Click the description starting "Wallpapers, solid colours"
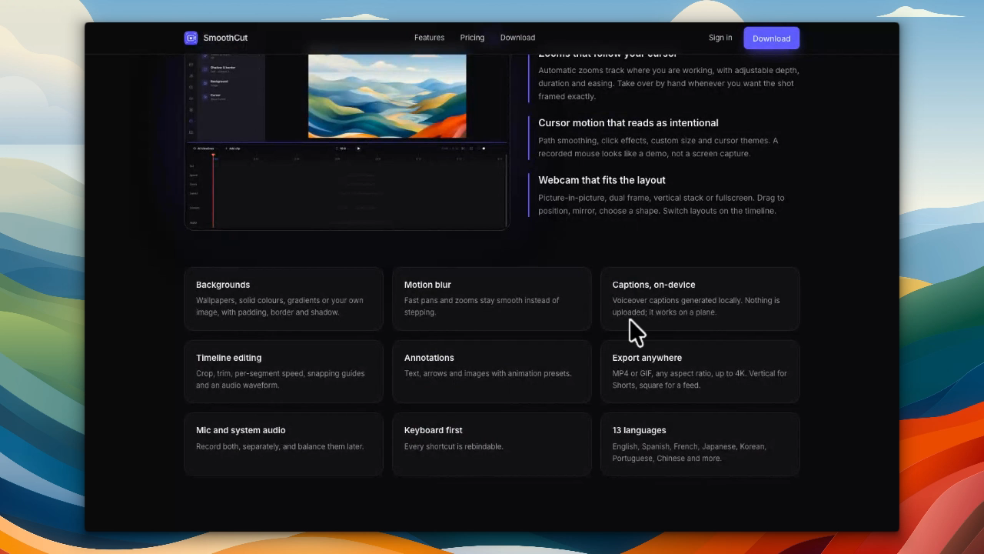The width and height of the screenshot is (984, 554). 280,306
